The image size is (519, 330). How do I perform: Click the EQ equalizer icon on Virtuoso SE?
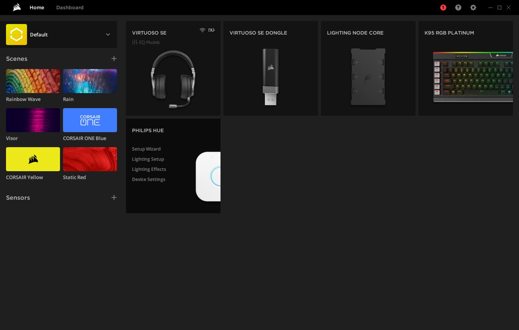point(135,42)
